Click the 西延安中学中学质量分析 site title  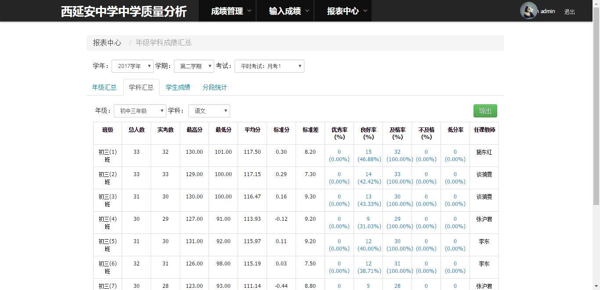point(124,11)
